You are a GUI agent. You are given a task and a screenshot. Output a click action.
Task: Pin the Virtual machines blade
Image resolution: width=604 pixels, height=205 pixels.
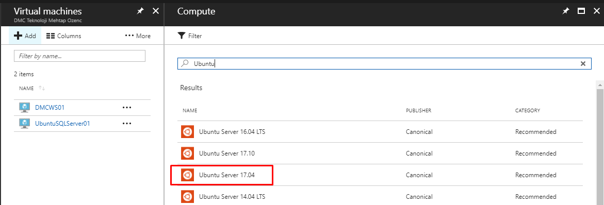(x=141, y=11)
